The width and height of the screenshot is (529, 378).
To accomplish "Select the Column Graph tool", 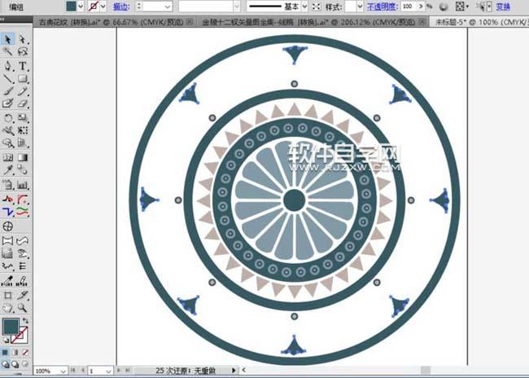I will (x=23, y=185).
